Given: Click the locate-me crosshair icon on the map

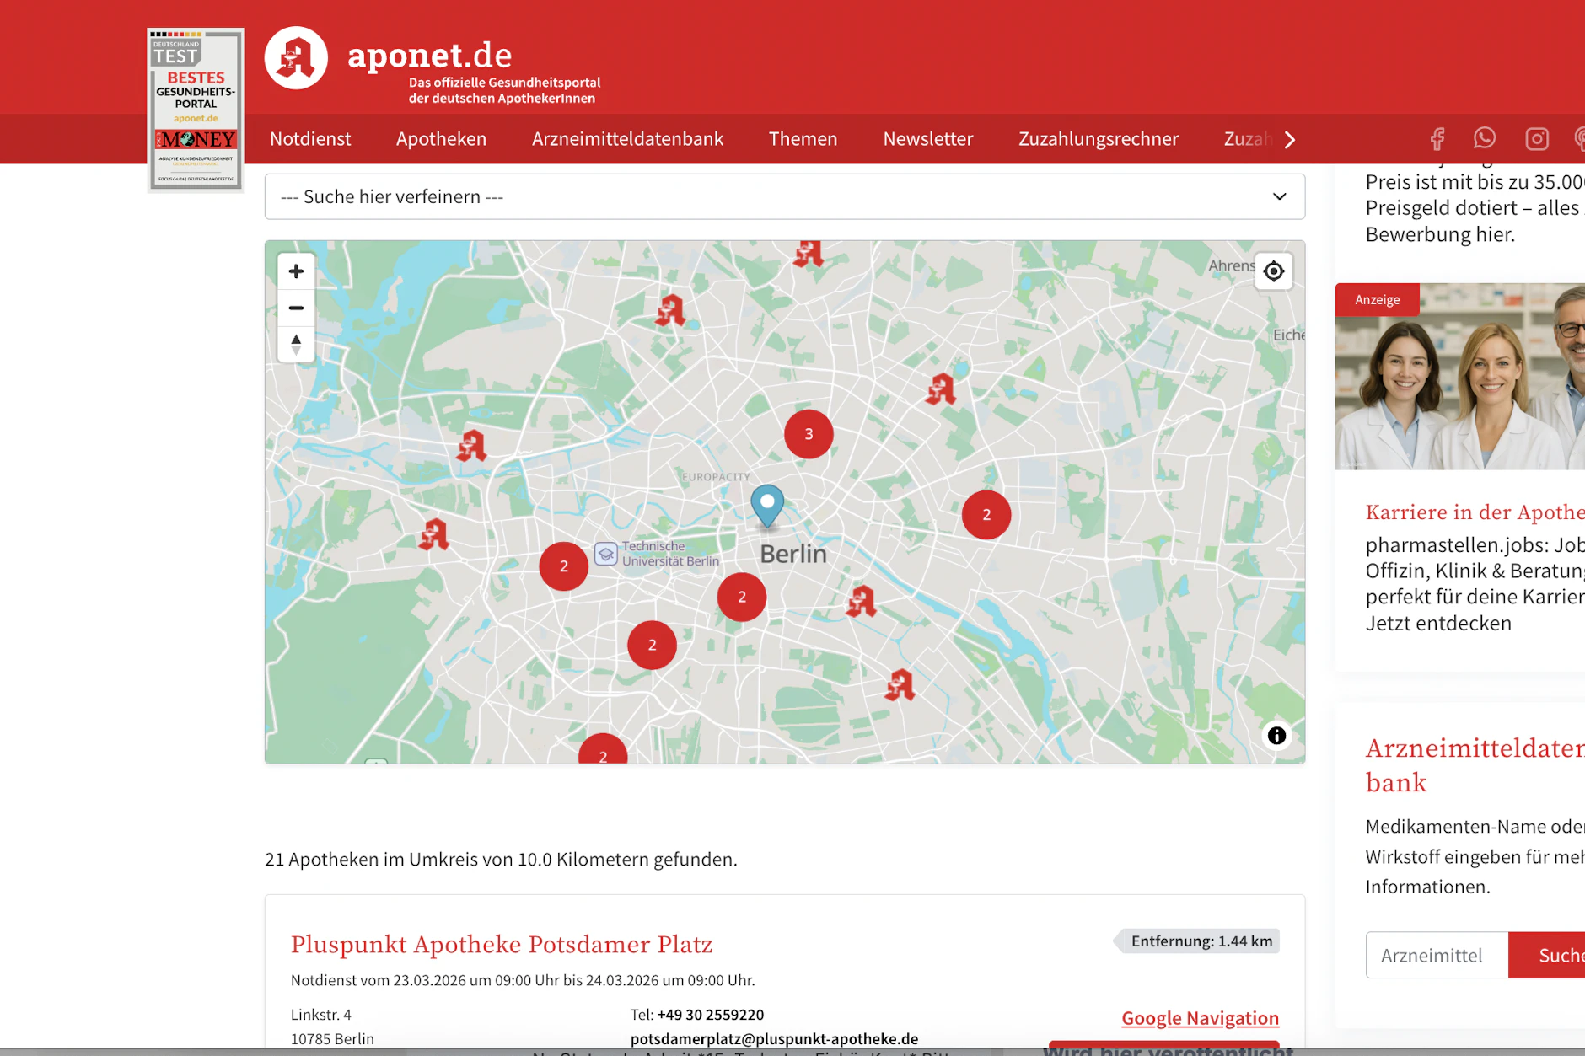Looking at the screenshot, I should coord(1273,271).
